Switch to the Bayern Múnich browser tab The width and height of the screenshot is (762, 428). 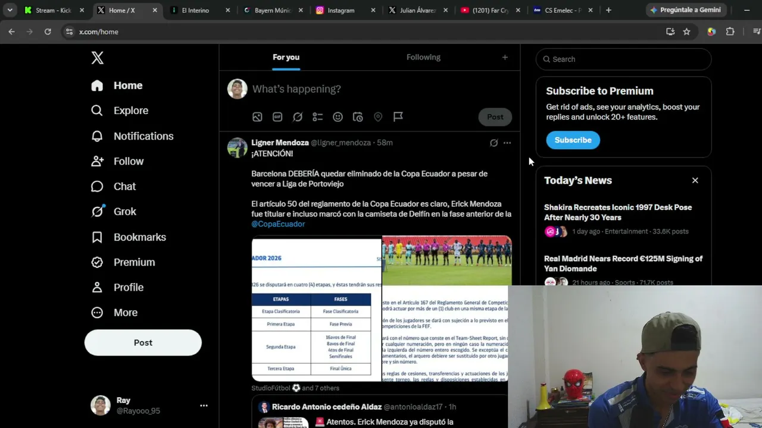tap(272, 10)
